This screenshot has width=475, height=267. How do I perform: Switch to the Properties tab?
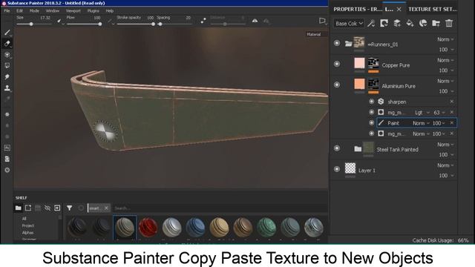(358, 10)
